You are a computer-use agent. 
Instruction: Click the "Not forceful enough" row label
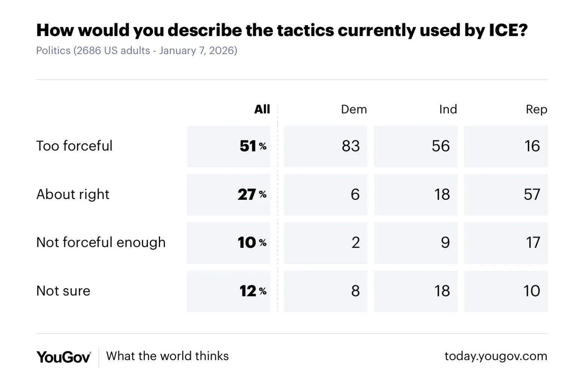tap(101, 242)
